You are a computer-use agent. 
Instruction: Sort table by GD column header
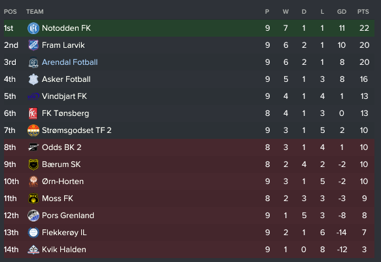point(342,12)
